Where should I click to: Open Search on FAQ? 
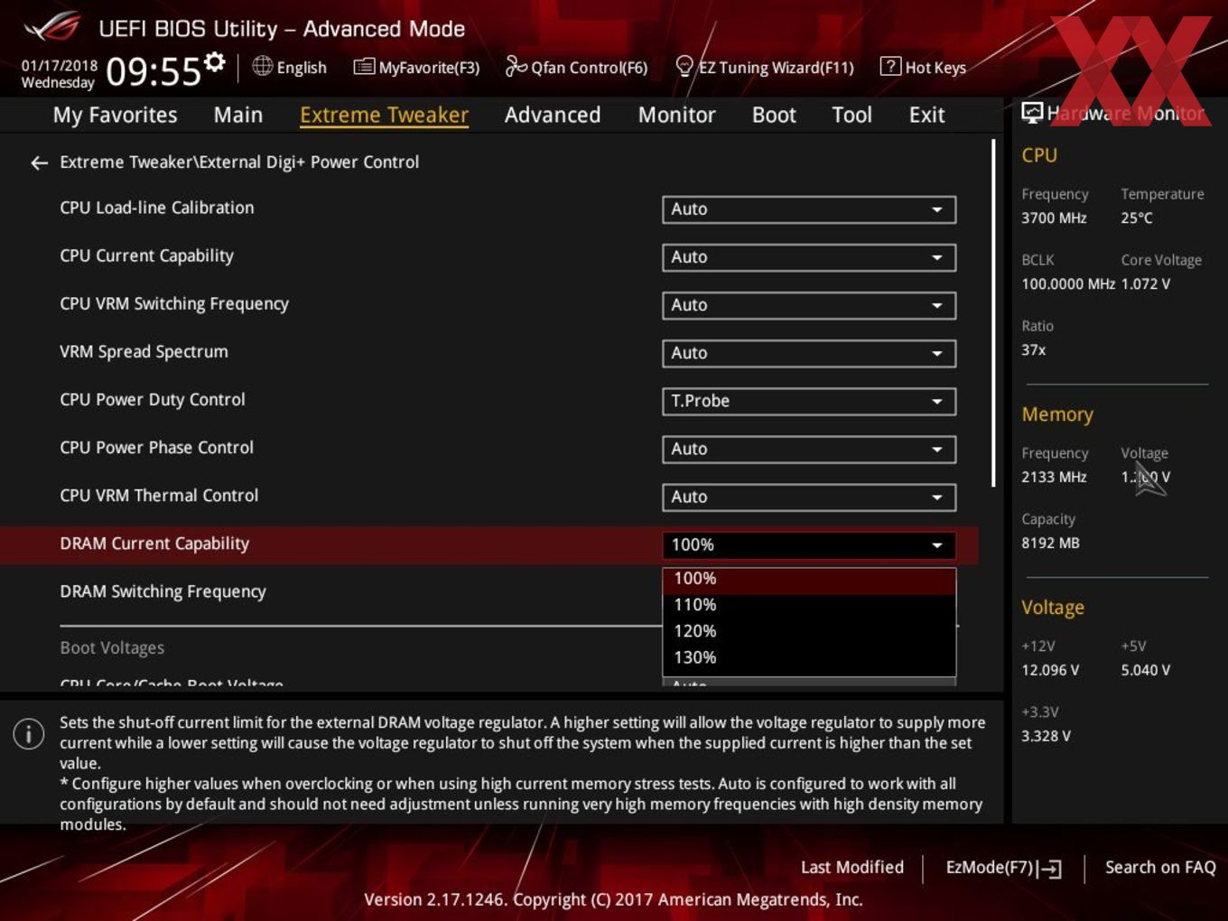click(1160, 867)
